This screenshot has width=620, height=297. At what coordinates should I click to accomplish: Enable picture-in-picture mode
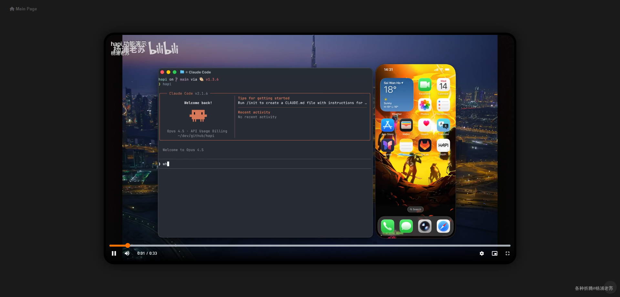494,253
